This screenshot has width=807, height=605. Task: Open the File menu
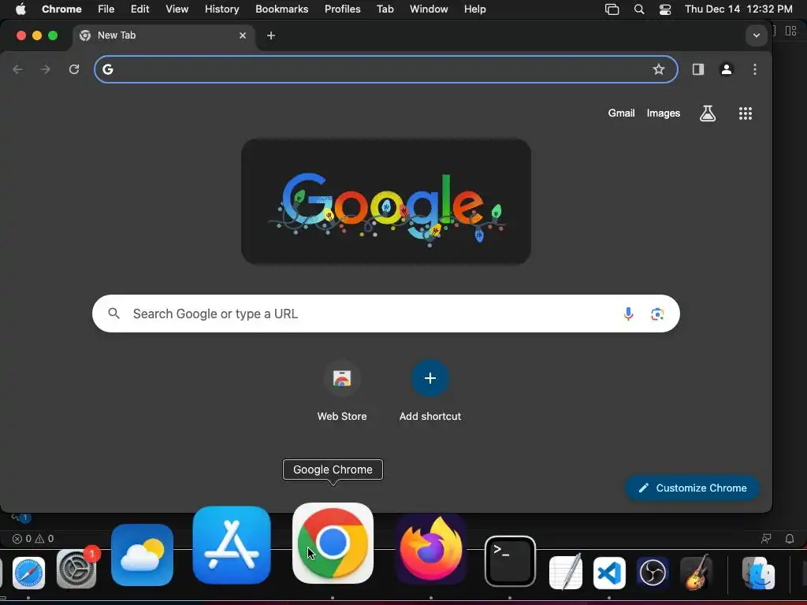[106, 9]
